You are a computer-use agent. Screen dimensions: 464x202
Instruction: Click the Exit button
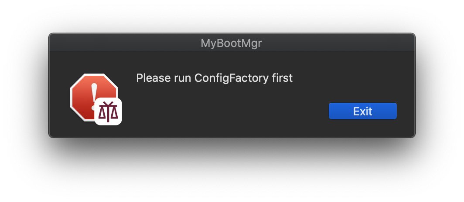click(x=362, y=111)
